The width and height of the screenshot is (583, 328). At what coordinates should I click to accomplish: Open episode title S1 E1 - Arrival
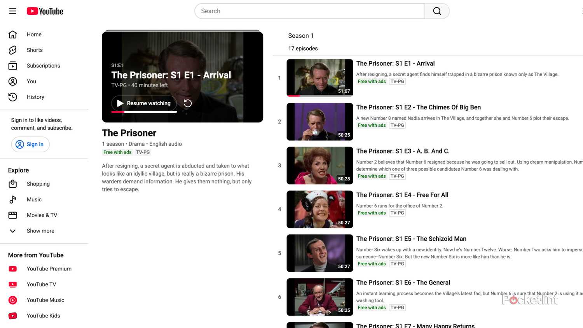[x=395, y=63]
